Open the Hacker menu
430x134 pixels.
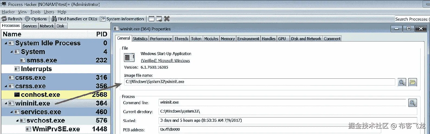[x=8, y=12]
